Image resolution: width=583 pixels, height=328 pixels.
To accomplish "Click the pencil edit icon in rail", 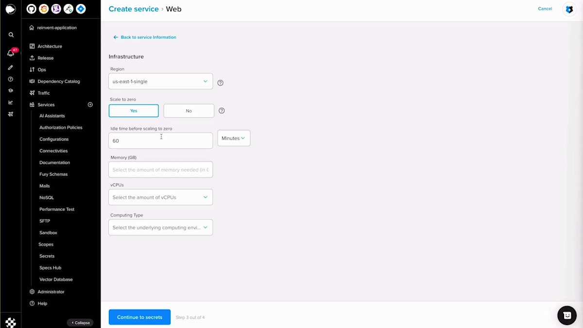I will click(11, 68).
